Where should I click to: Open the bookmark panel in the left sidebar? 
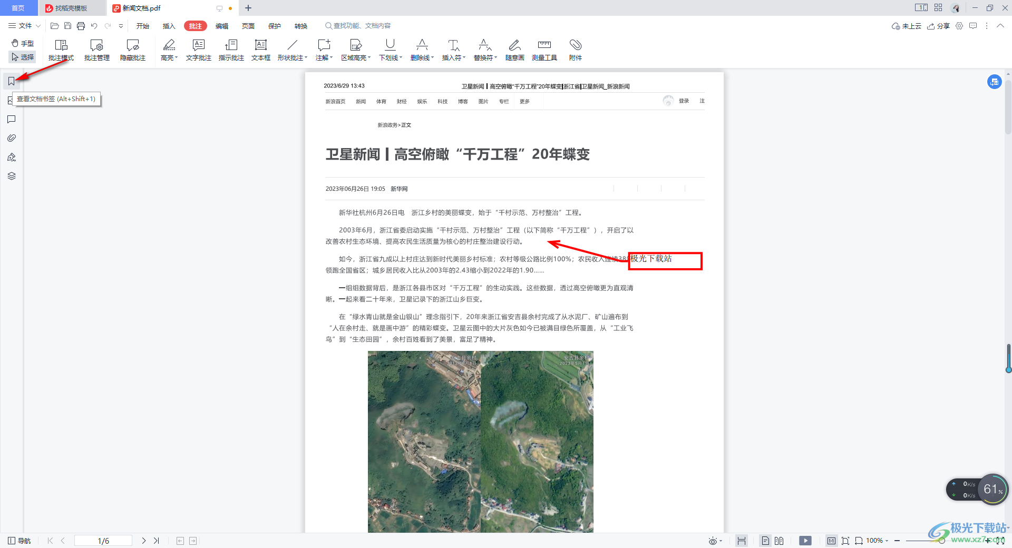[x=11, y=81]
